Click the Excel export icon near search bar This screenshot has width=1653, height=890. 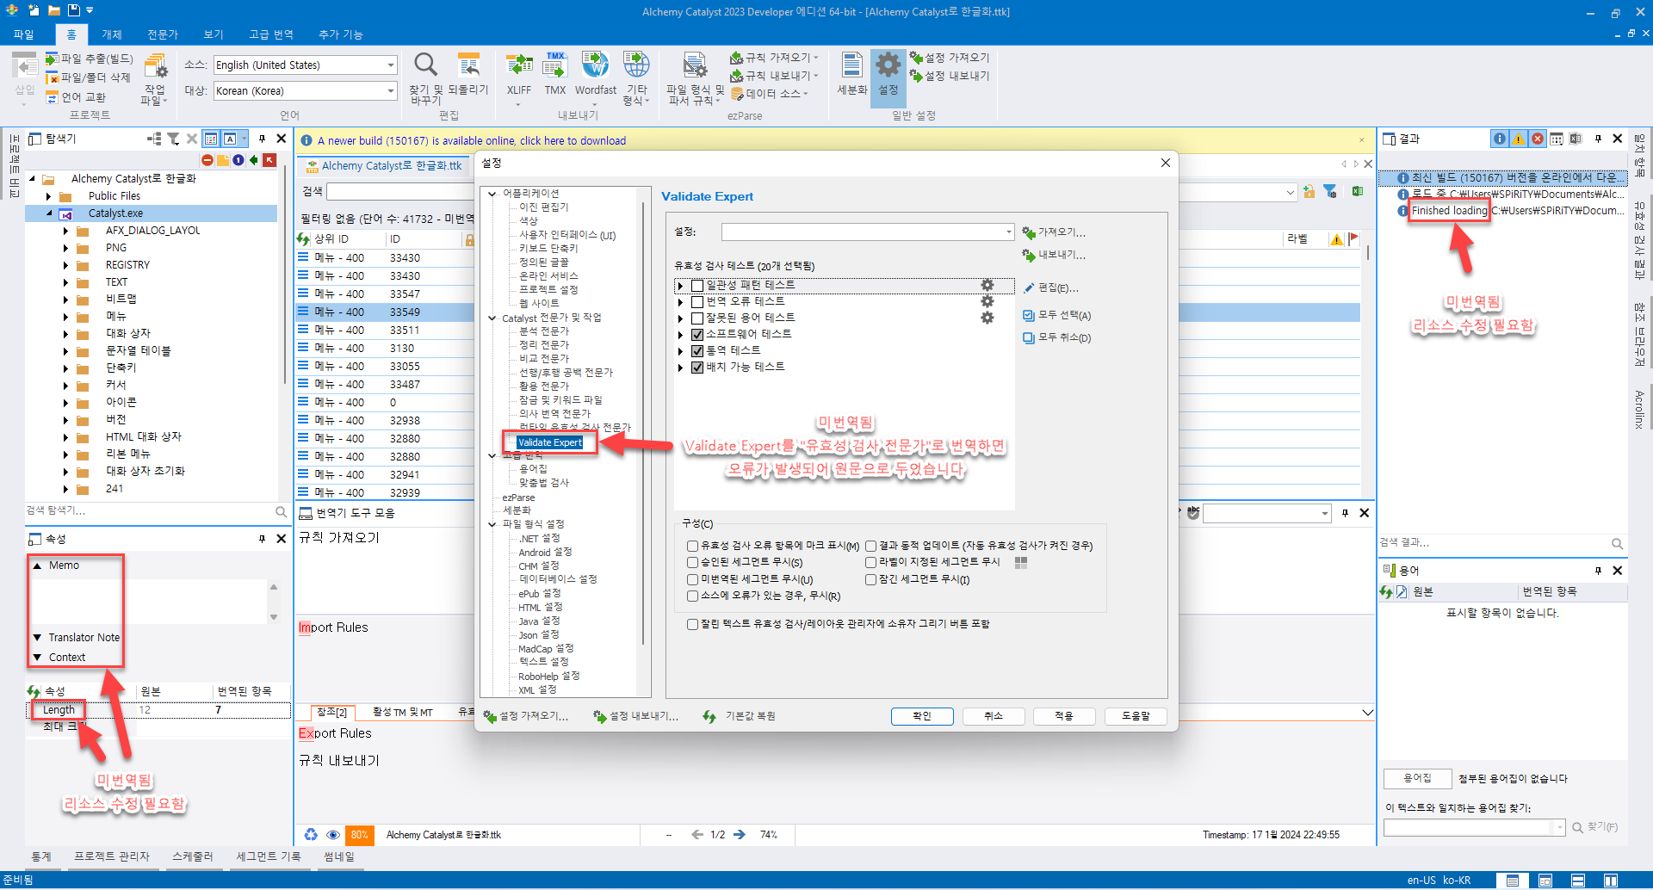(1358, 191)
